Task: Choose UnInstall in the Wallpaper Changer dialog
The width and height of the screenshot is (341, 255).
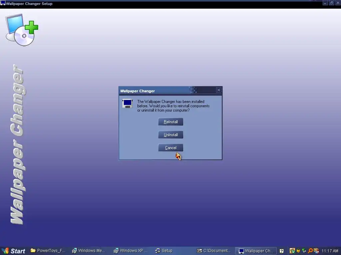Action: pyautogui.click(x=170, y=135)
